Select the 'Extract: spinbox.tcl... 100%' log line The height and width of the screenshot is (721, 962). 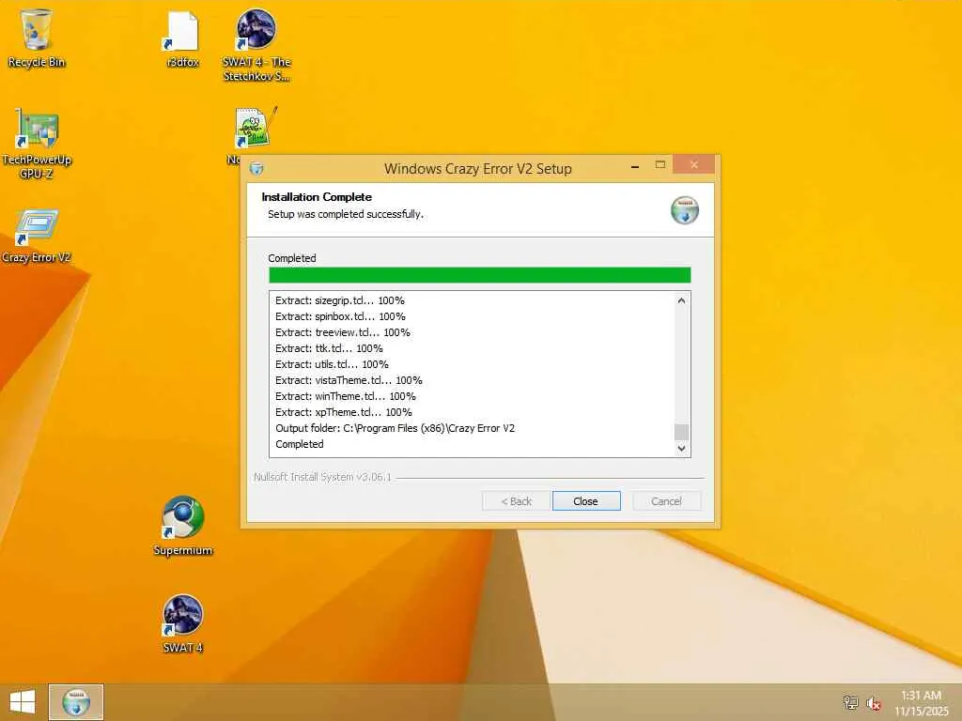pos(340,316)
